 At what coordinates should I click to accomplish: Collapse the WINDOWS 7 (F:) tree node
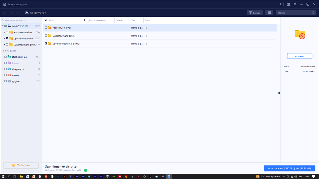[3, 26]
